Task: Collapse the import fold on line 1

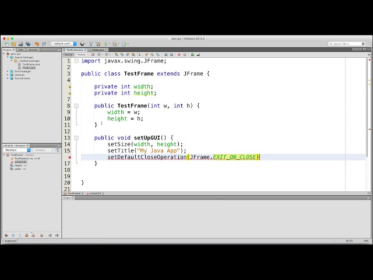Action: coord(76,61)
